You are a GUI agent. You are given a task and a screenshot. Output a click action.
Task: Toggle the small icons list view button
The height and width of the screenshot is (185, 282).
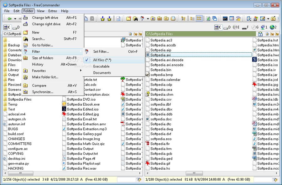pos(199,18)
